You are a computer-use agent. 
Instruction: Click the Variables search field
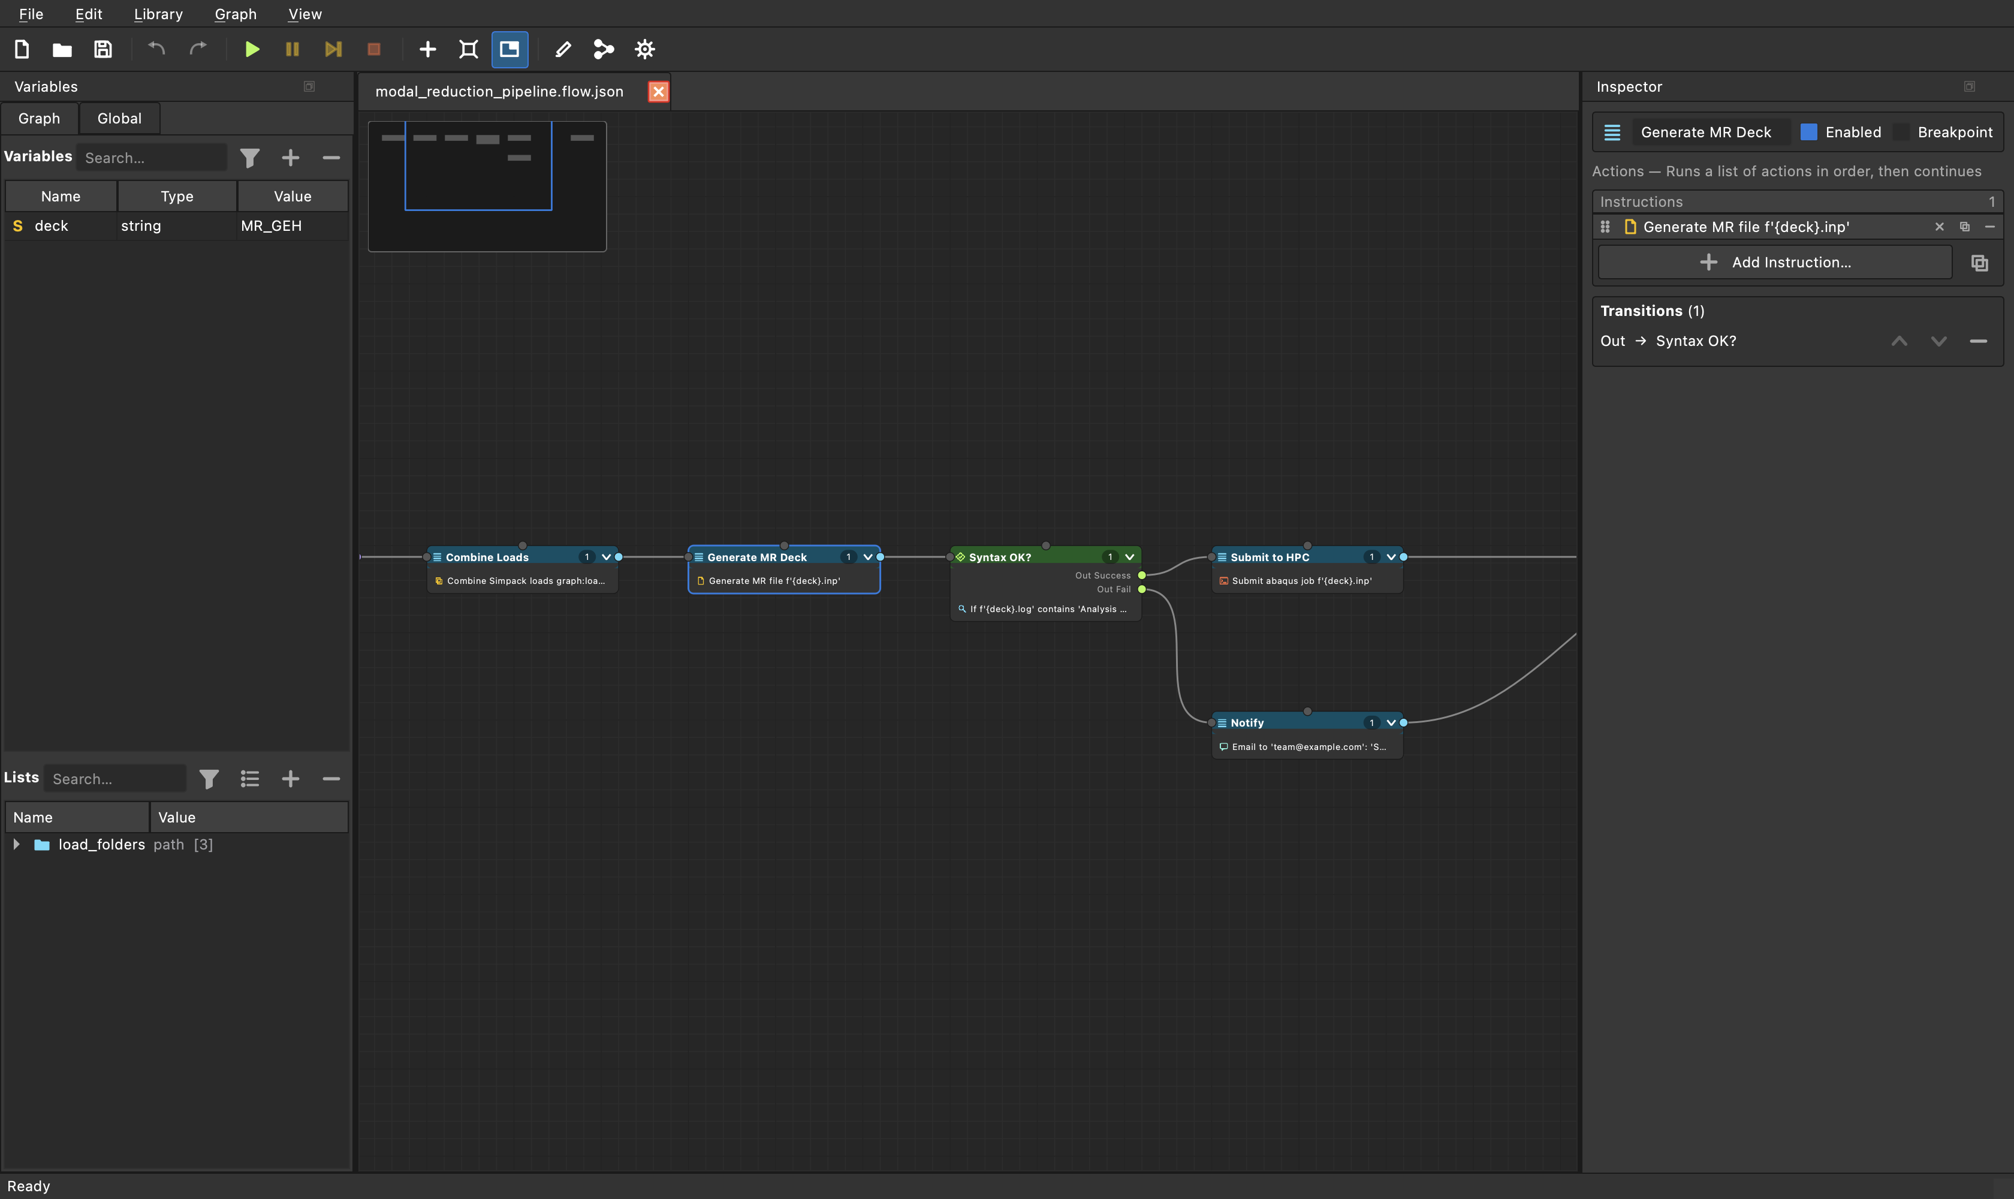[x=152, y=158]
